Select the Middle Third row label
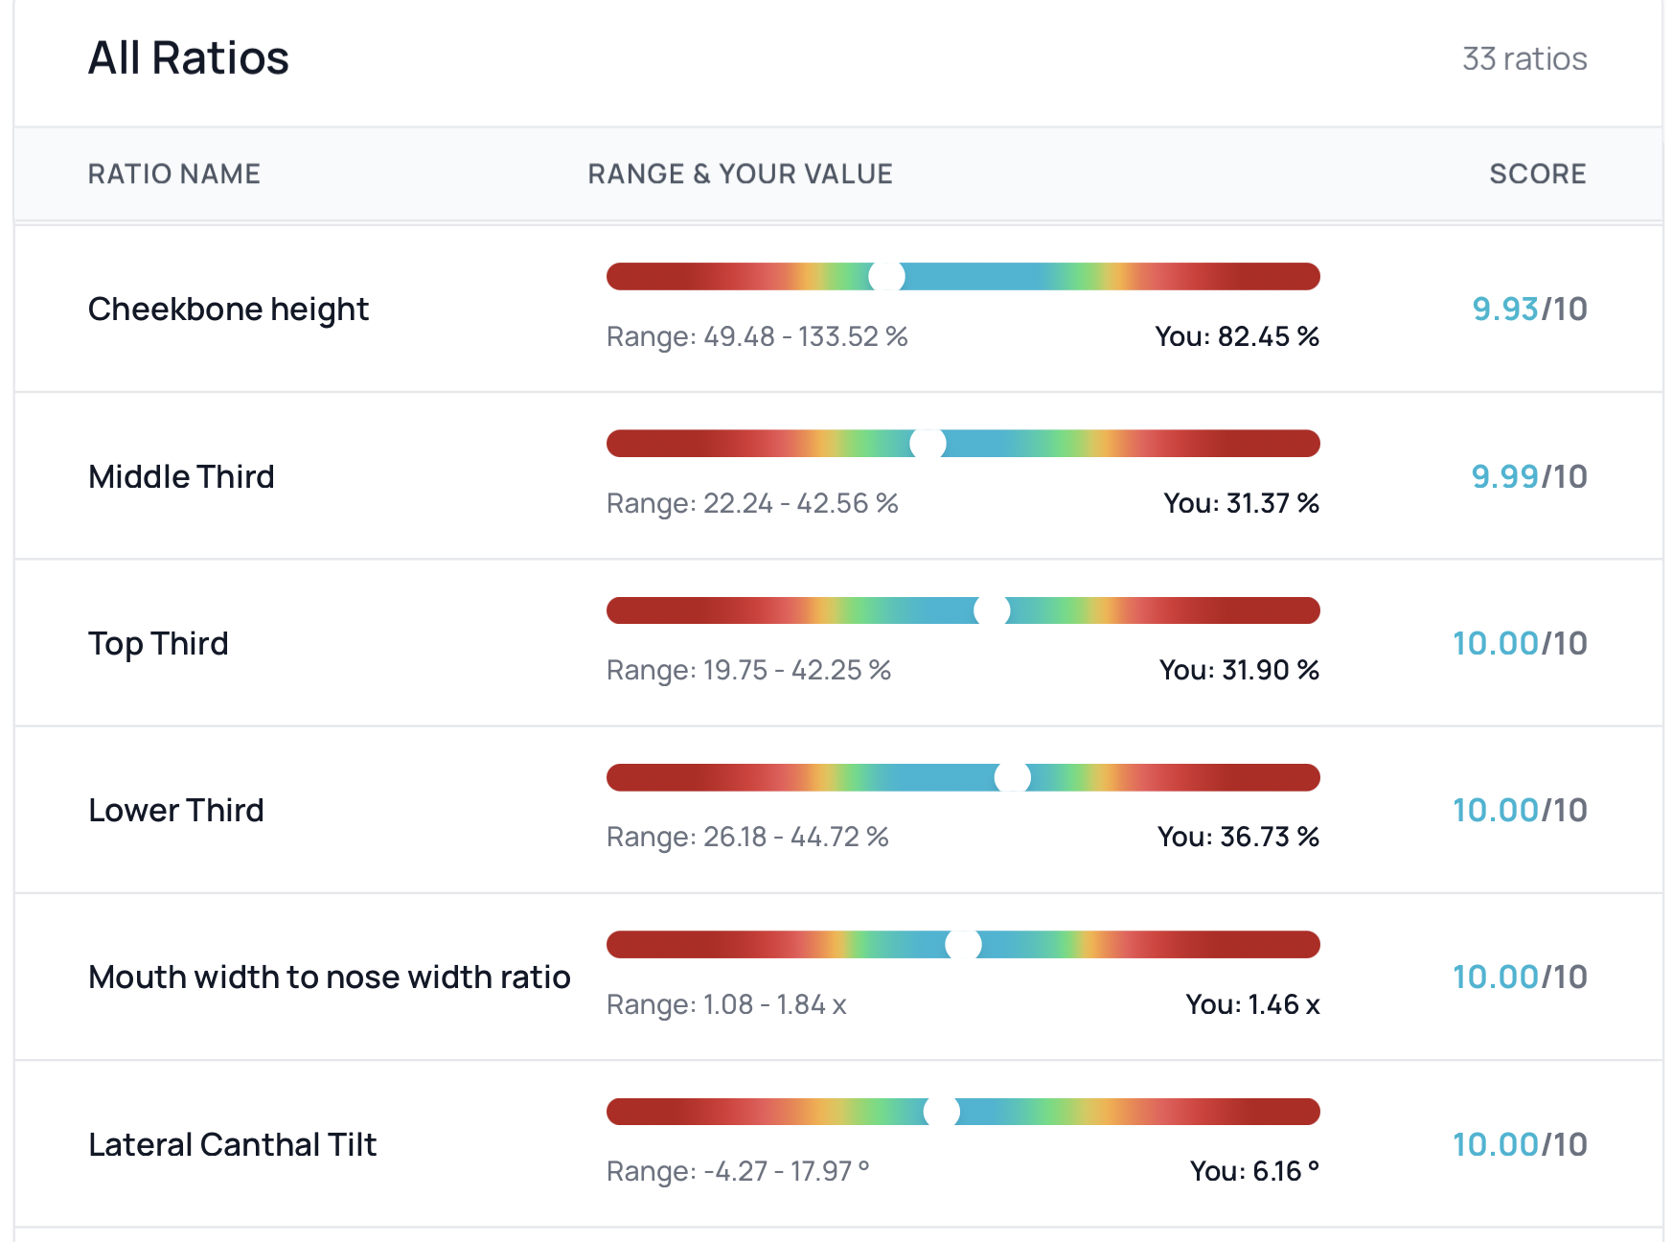The height and width of the screenshot is (1242, 1673). pos(181,476)
